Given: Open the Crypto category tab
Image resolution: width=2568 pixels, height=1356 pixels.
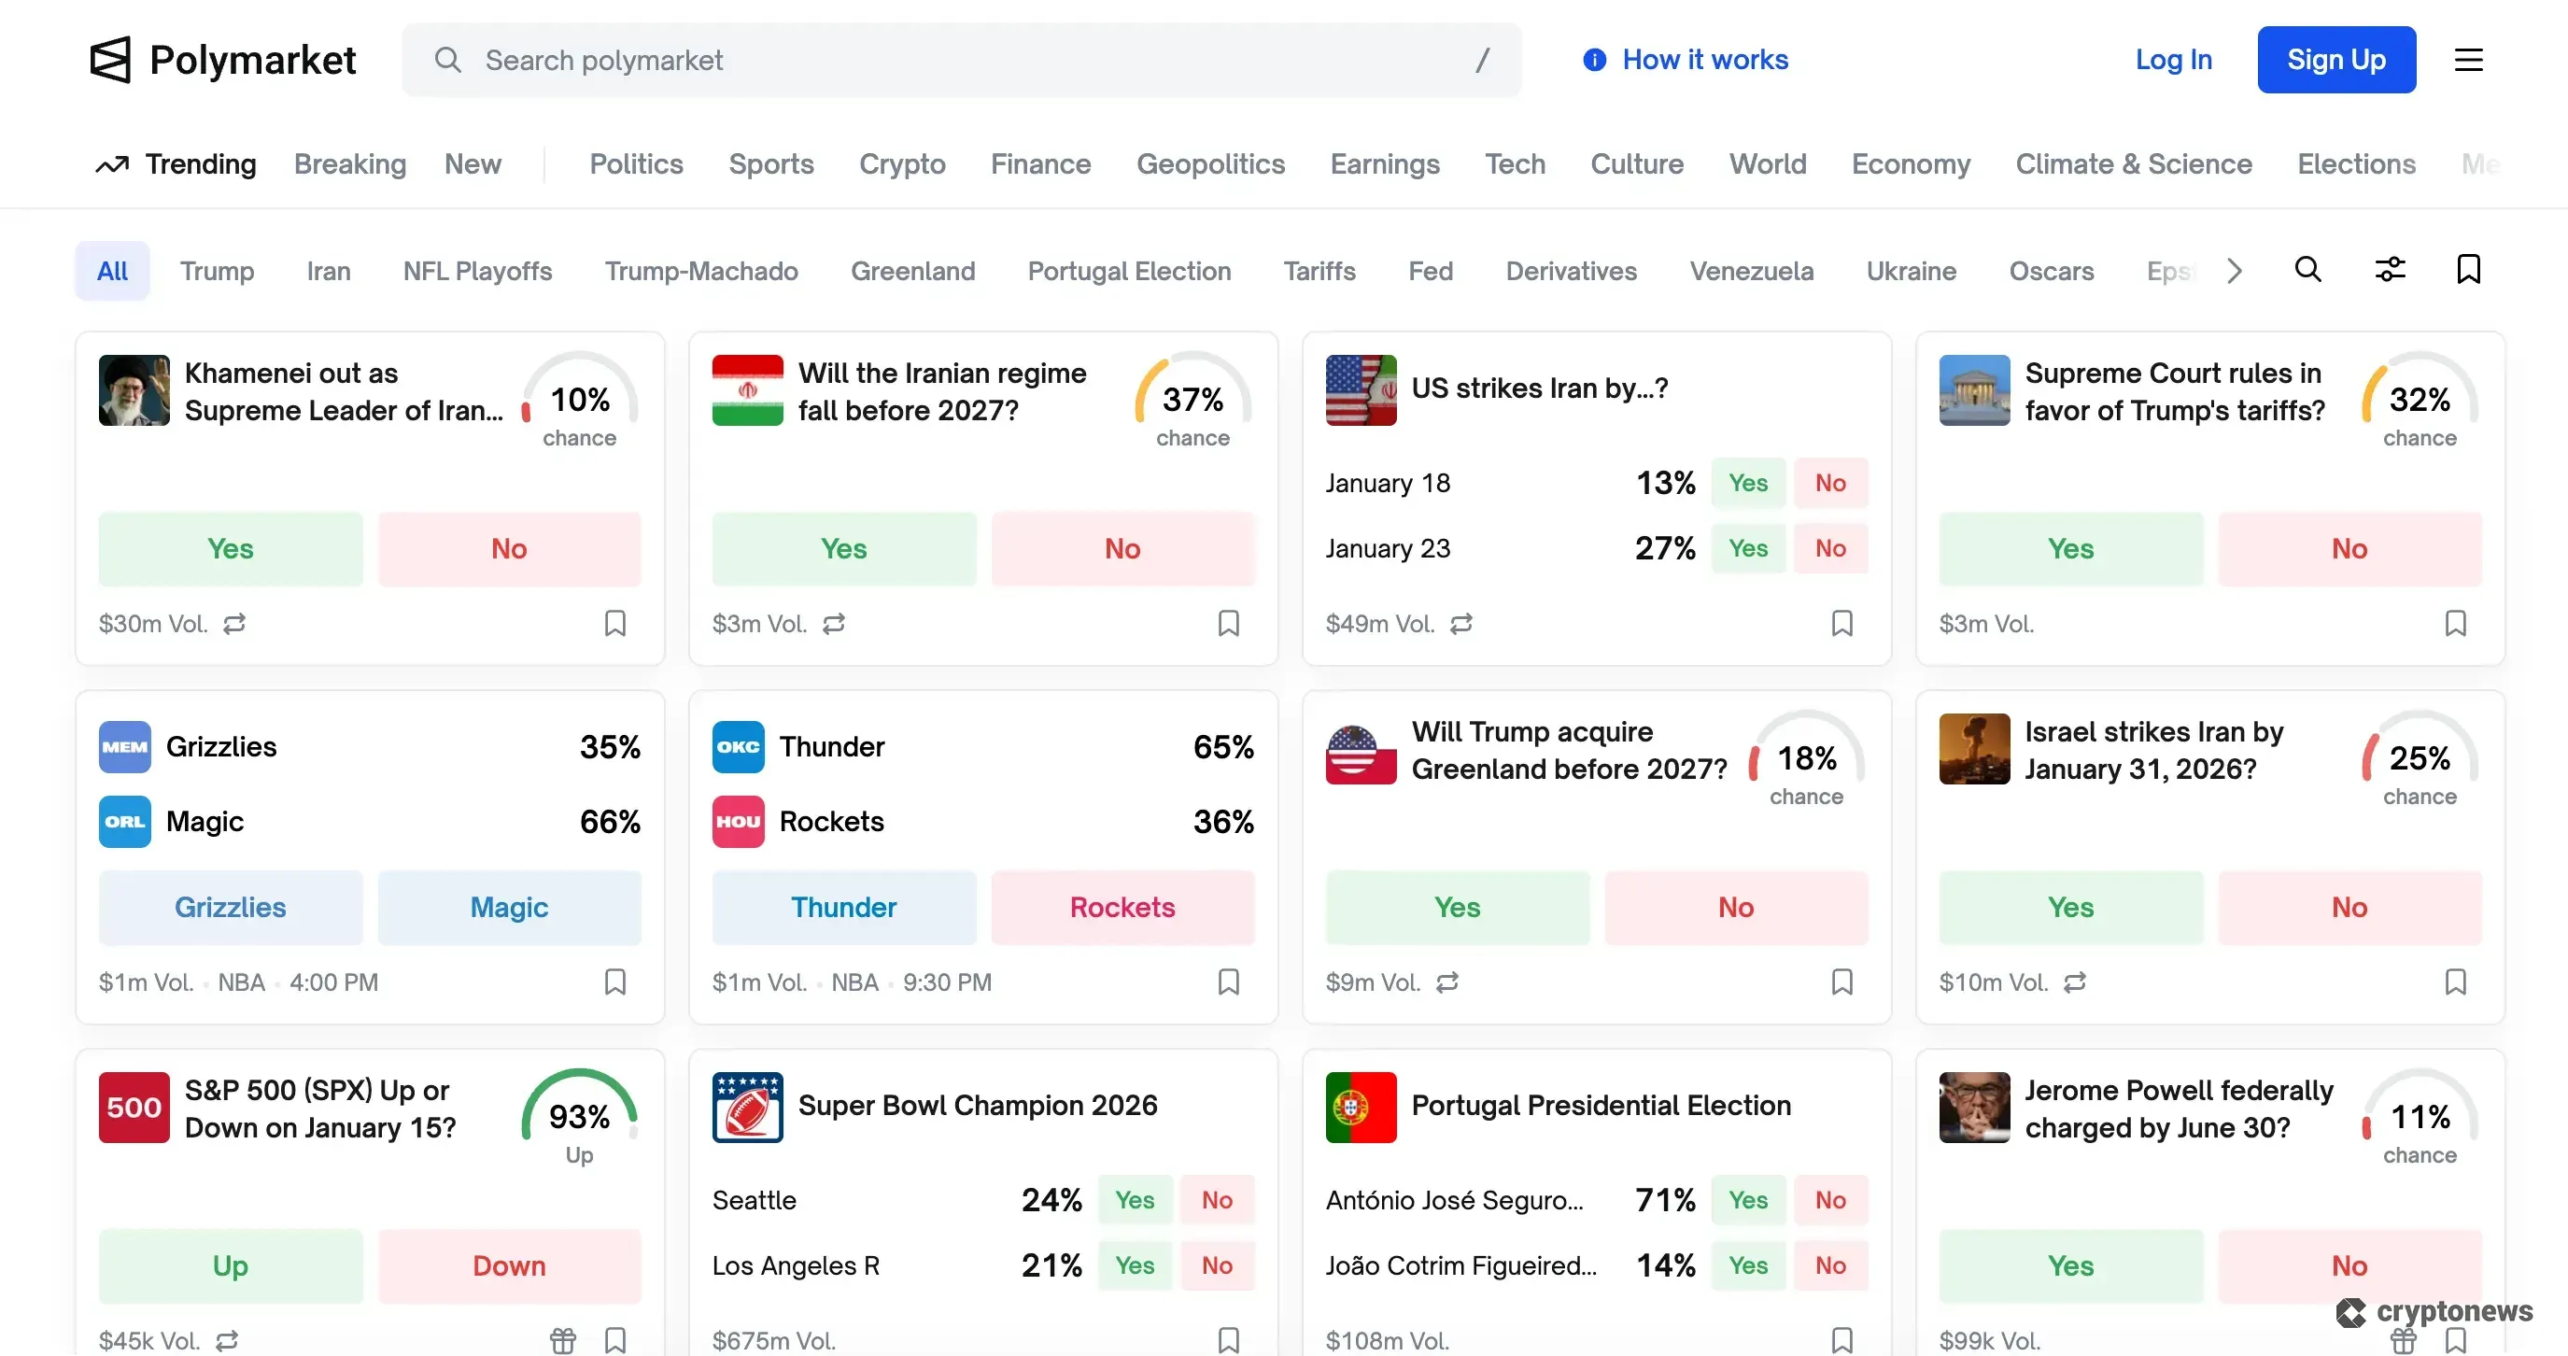Looking at the screenshot, I should [x=901, y=164].
